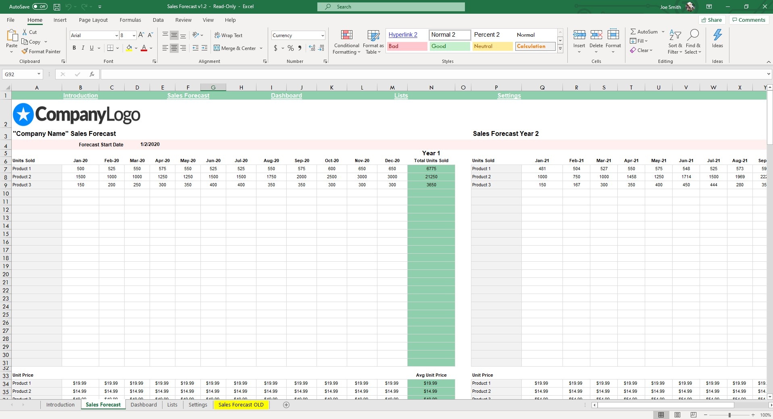This screenshot has height=419, width=773.
Task: Click the Dashboard navigation link
Action: pyautogui.click(x=286, y=96)
